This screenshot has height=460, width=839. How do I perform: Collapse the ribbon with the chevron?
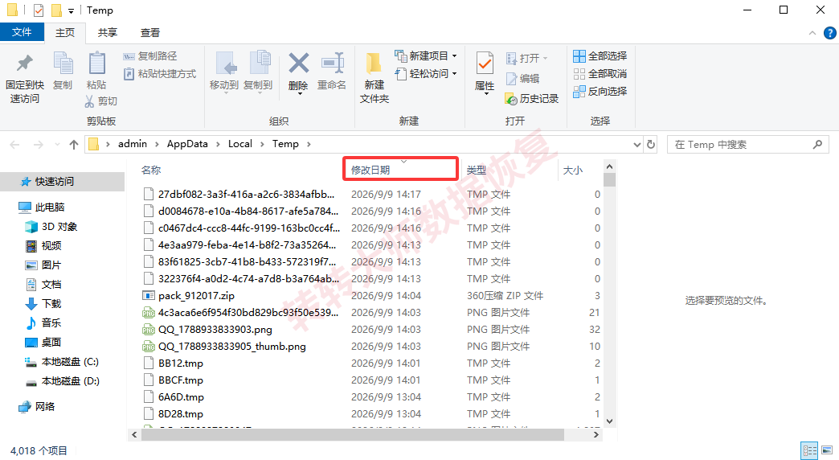pos(812,33)
